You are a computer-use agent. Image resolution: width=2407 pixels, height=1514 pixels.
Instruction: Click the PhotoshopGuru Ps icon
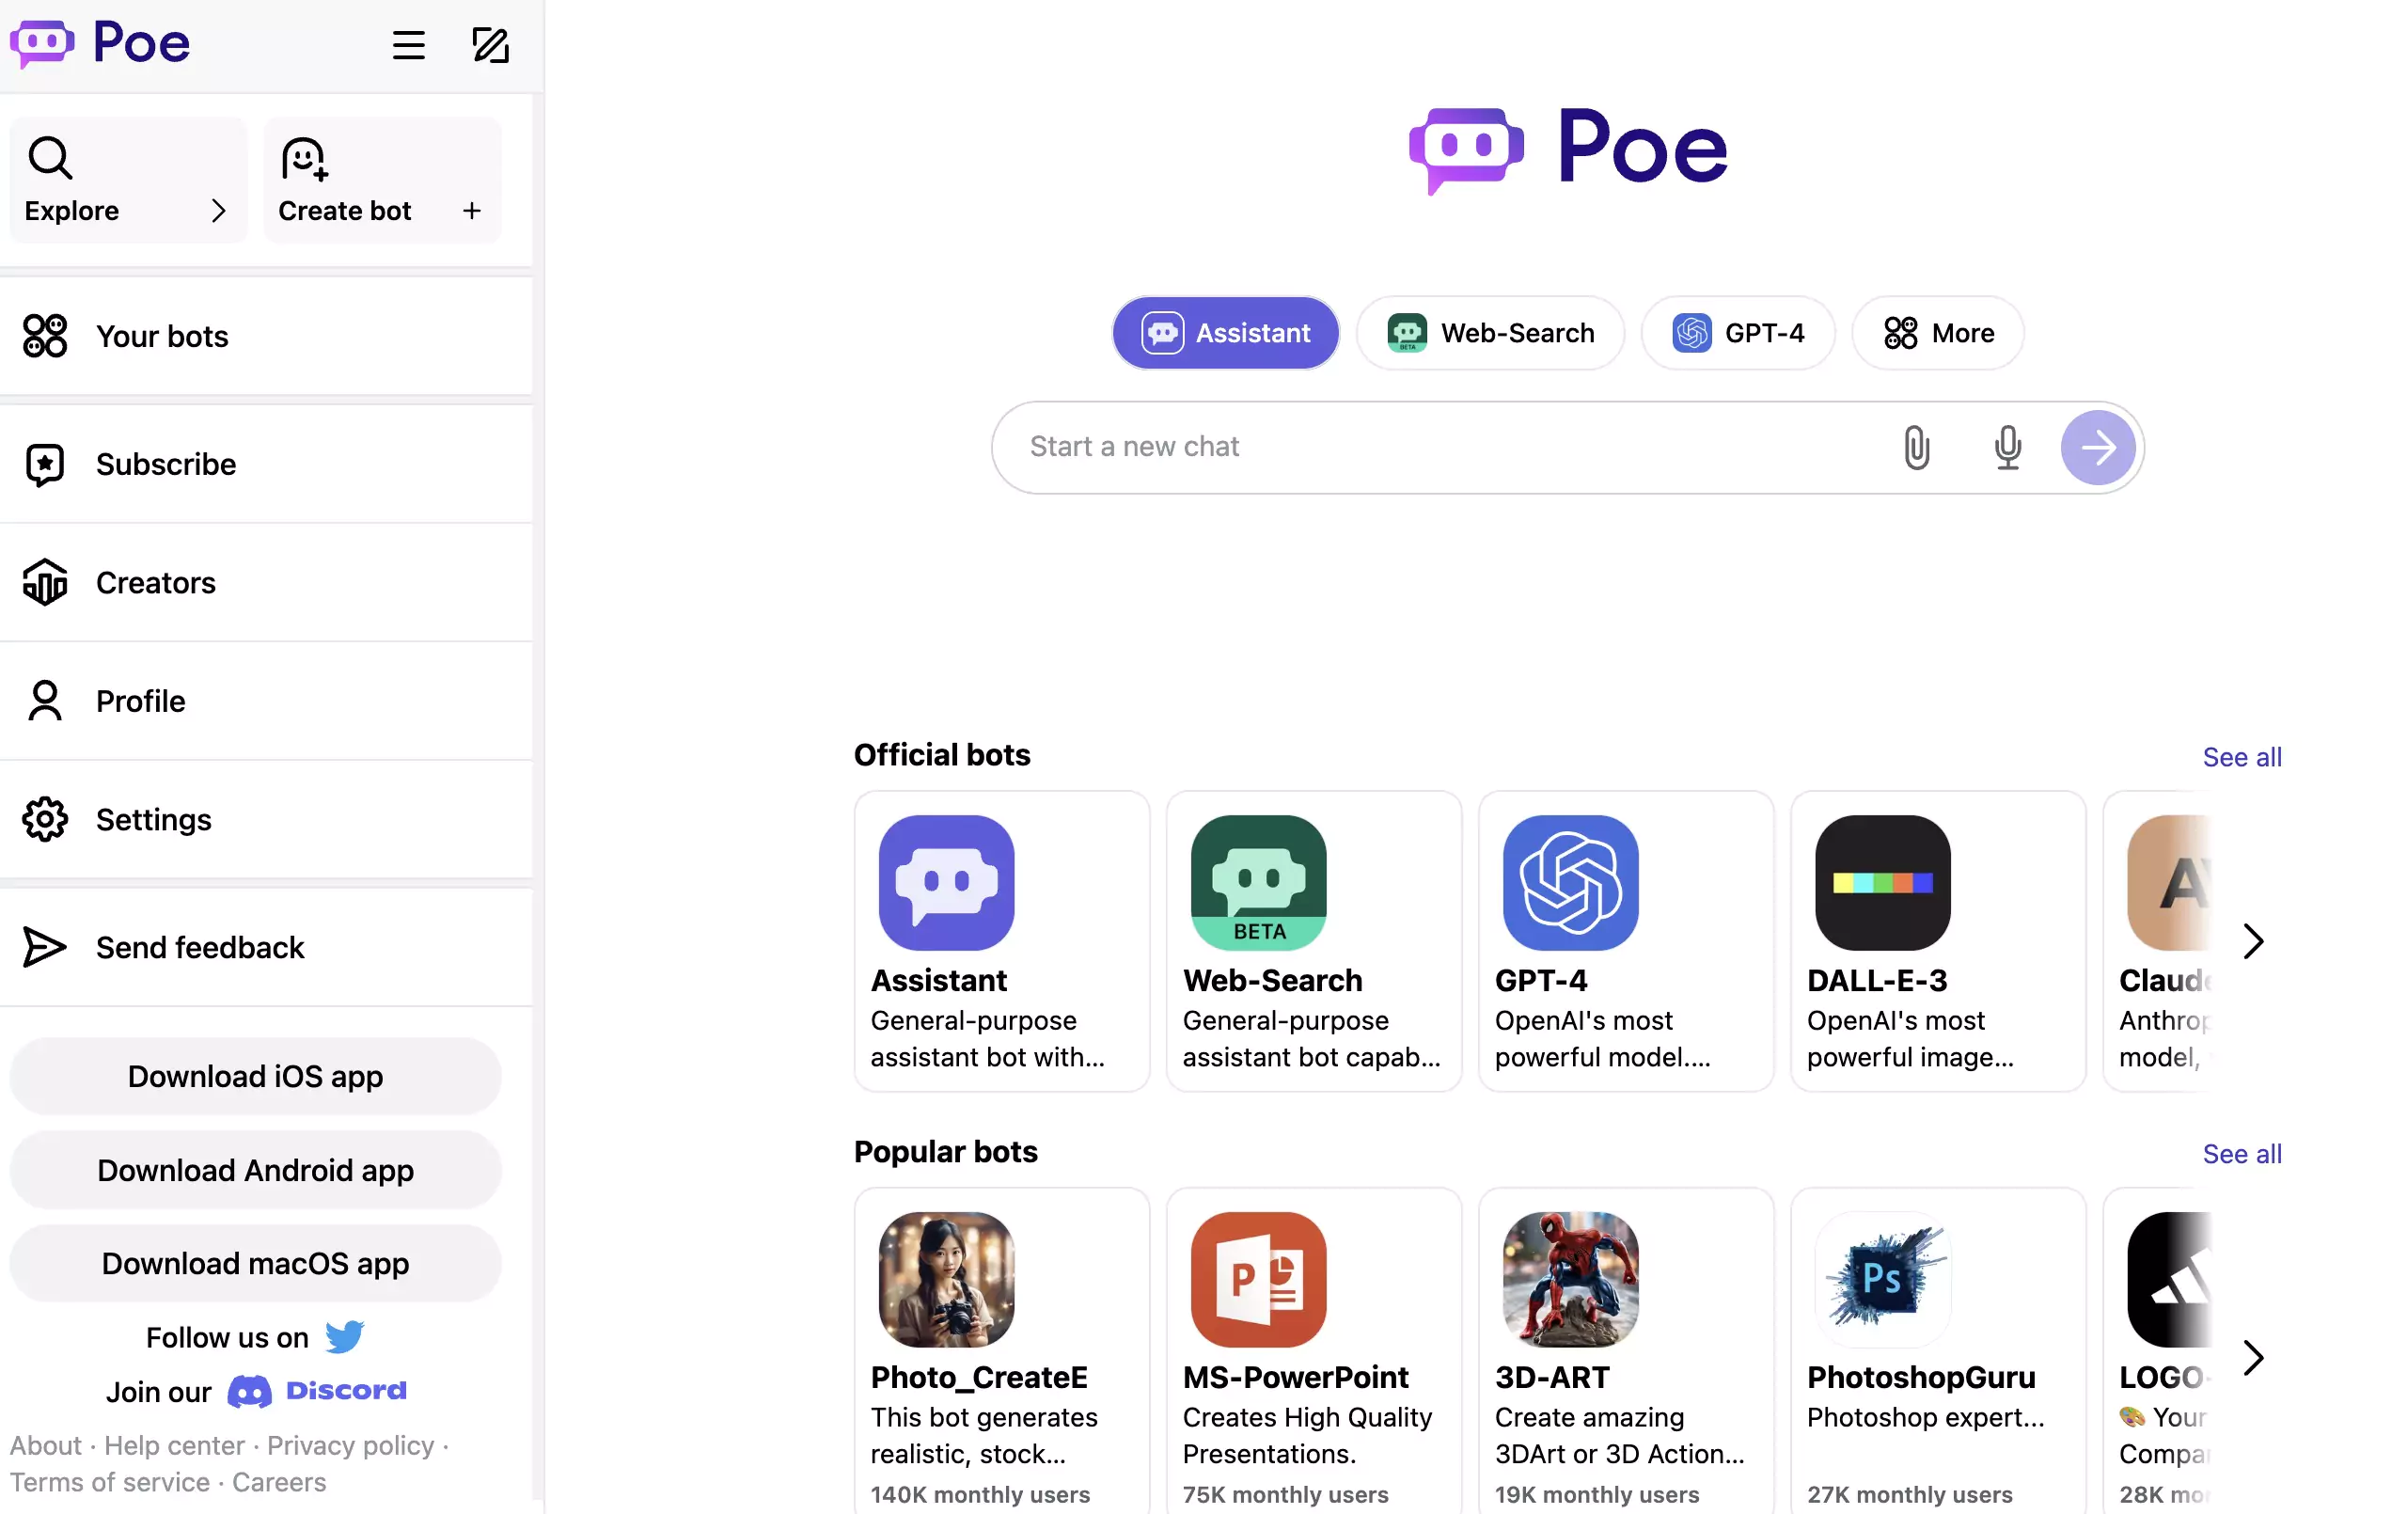tap(1882, 1280)
